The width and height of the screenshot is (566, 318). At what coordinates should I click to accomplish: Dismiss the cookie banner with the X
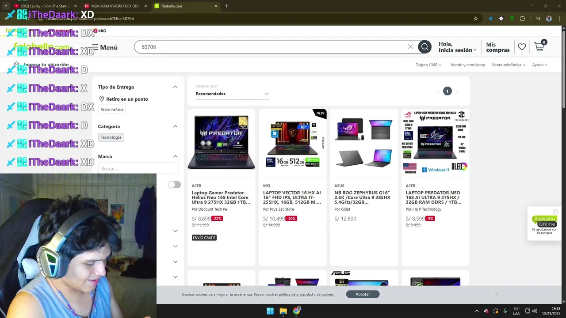(497, 294)
